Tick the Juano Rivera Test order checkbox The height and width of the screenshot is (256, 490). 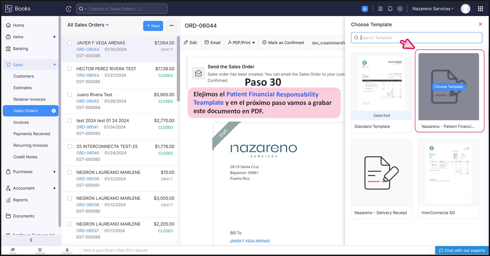click(x=69, y=95)
